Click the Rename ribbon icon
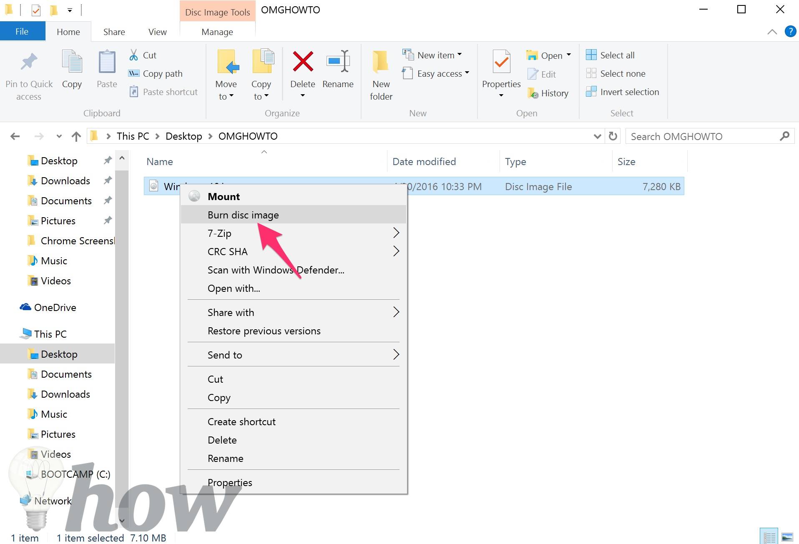The image size is (799, 544). click(x=338, y=62)
